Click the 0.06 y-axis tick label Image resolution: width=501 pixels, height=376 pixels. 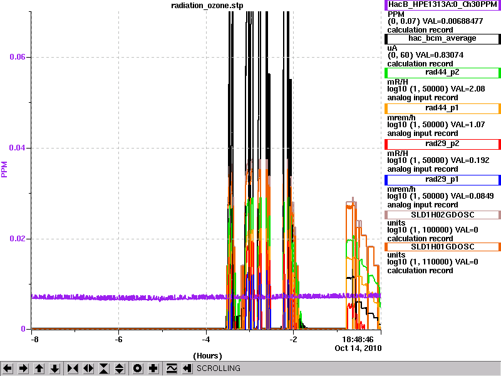point(18,57)
